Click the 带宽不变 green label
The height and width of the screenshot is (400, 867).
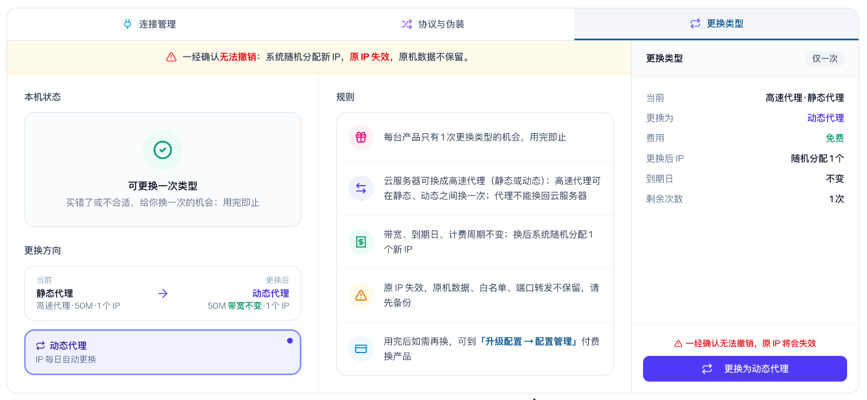click(x=244, y=306)
